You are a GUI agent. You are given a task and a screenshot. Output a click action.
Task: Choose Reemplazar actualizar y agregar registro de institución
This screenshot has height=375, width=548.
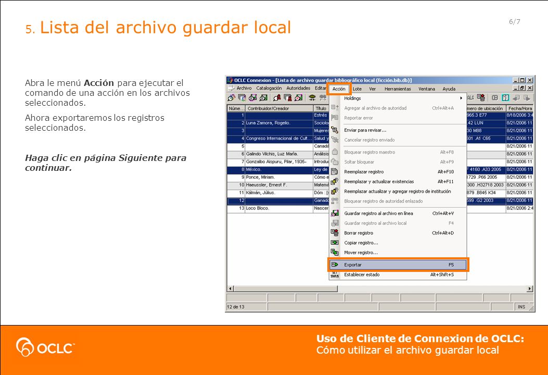point(398,191)
